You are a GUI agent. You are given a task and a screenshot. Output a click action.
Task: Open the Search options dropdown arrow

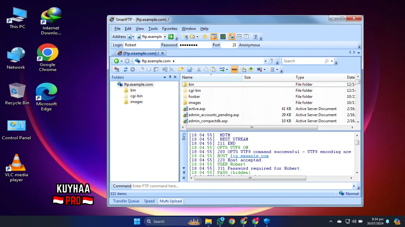pyautogui.click(x=332, y=61)
